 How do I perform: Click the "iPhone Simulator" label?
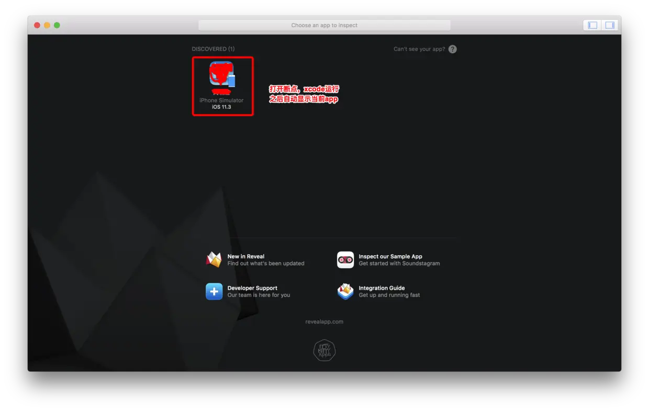(221, 100)
